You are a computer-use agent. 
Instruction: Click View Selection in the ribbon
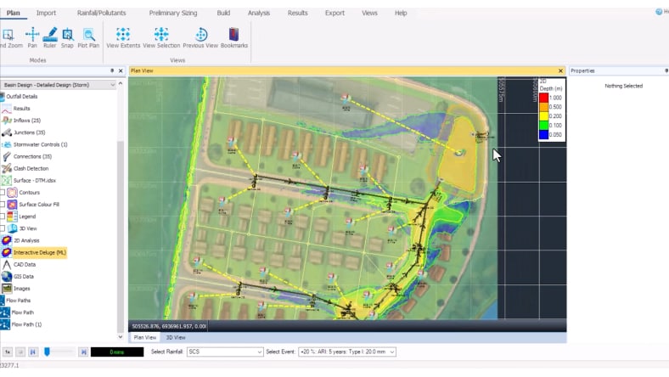tap(161, 37)
